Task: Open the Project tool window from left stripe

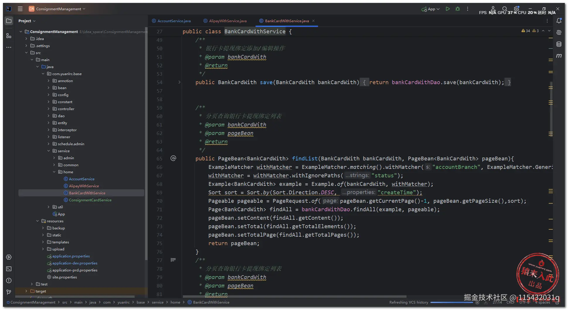Action: coord(9,21)
